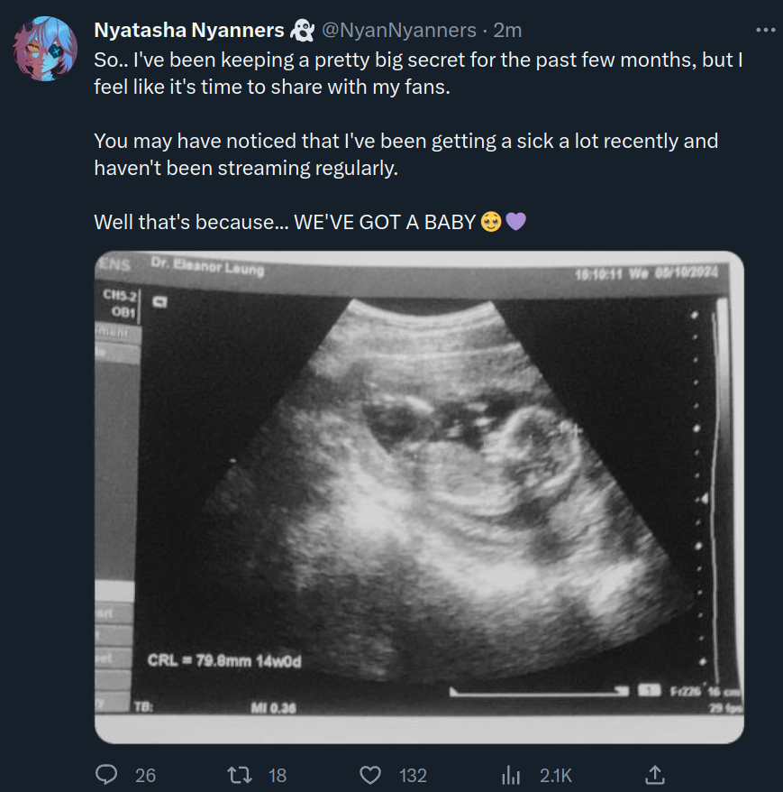The image size is (783, 792).
Task: Open the 2m timestamp link
Action: pos(508,31)
